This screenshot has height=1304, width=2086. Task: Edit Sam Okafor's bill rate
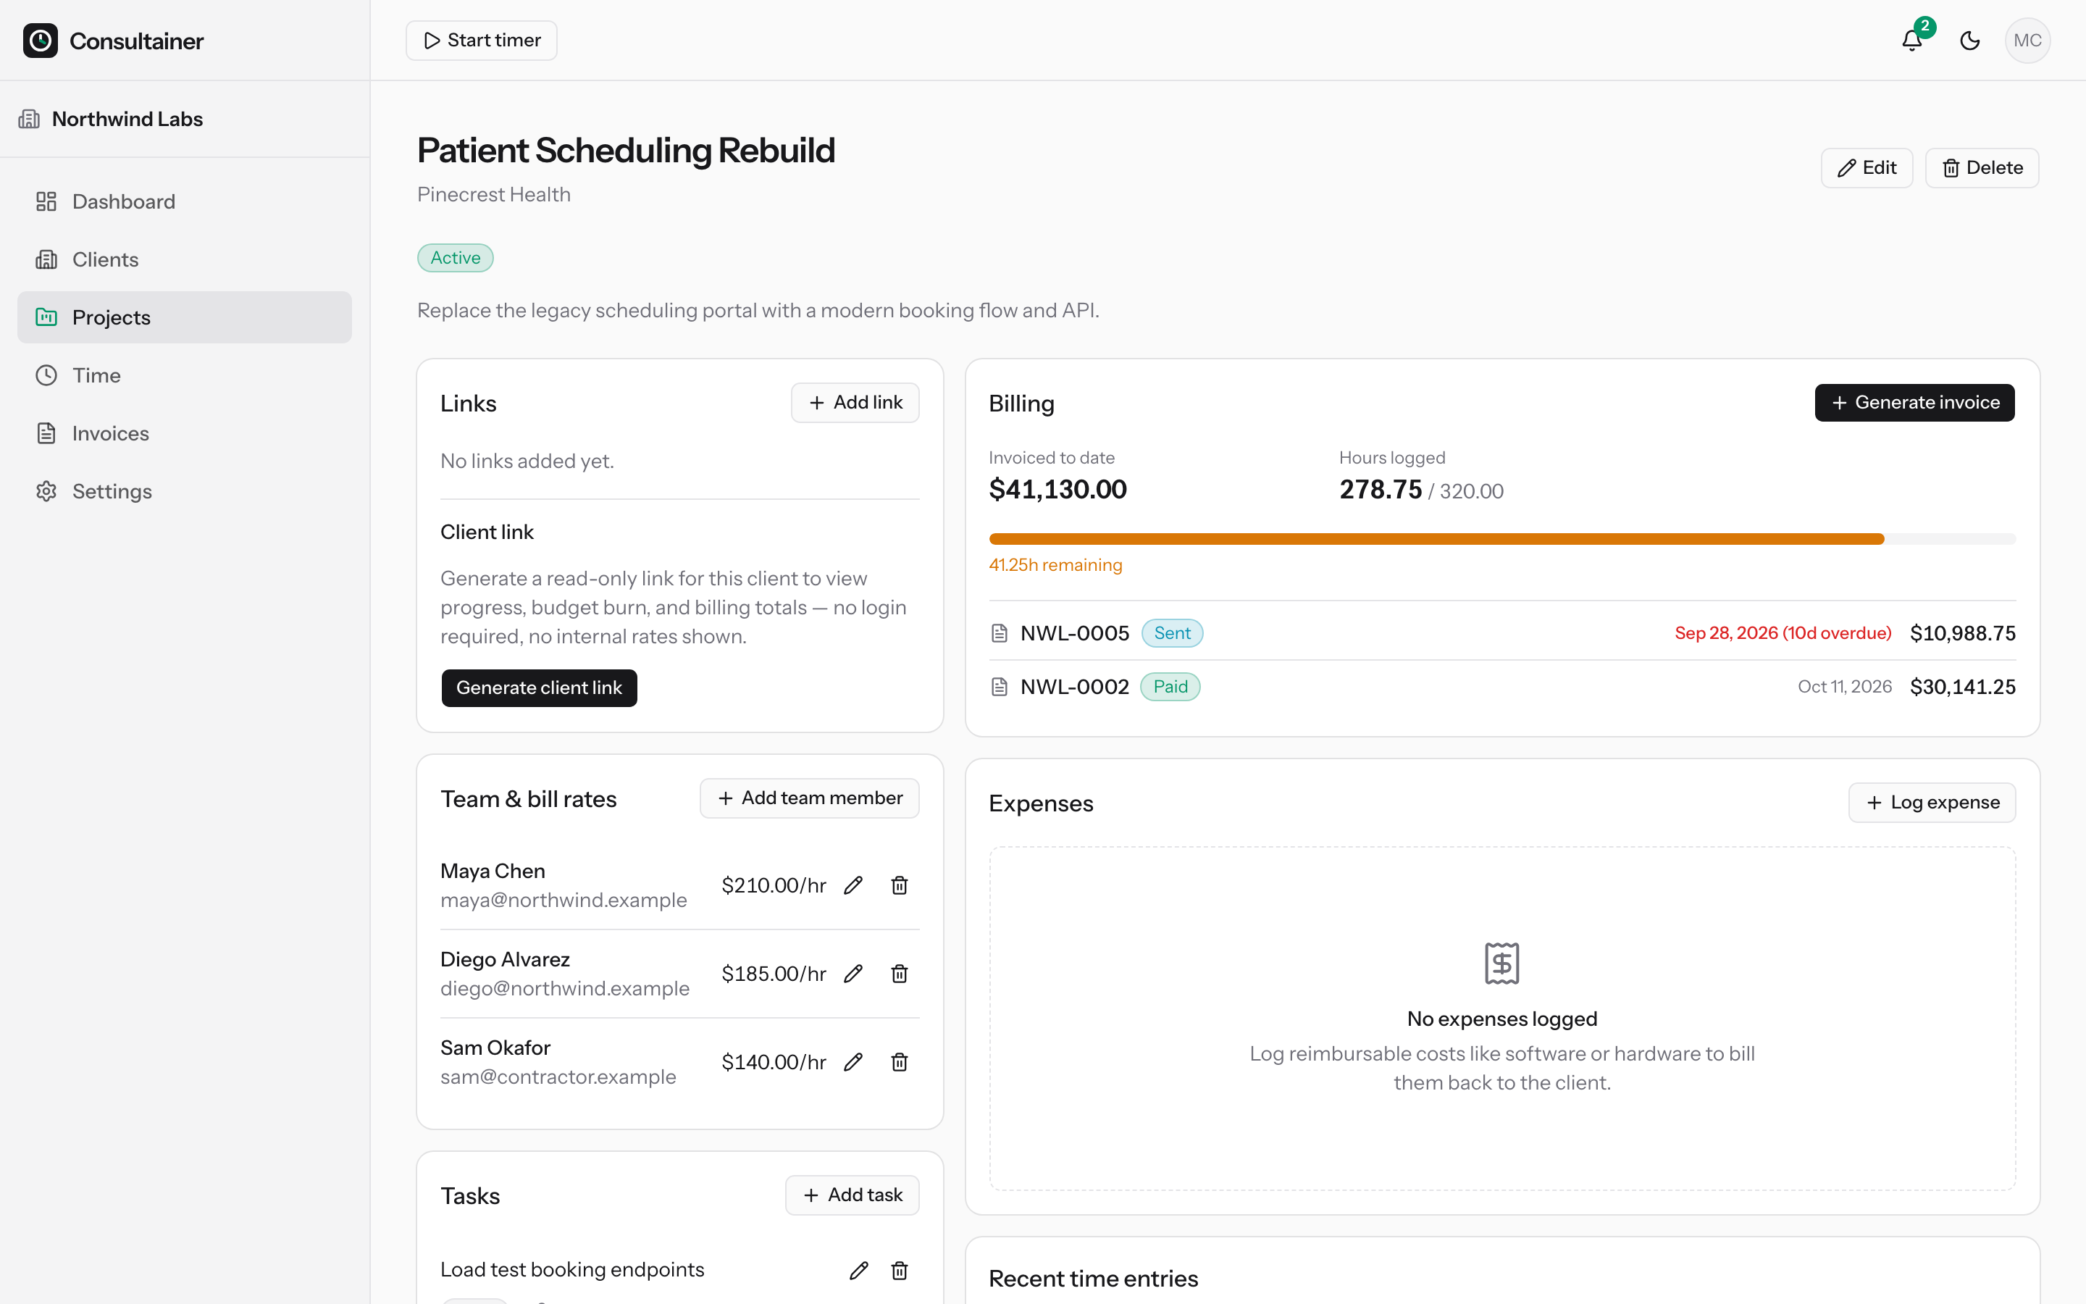coord(853,1061)
